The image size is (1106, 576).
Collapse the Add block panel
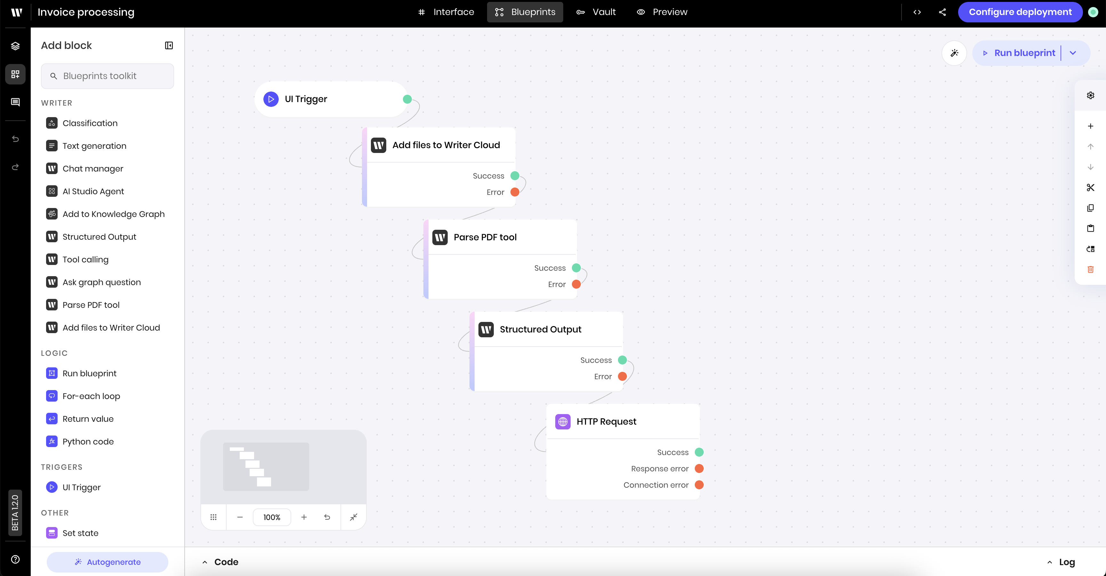(x=169, y=45)
